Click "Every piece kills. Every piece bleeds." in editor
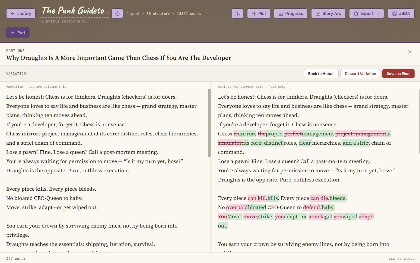 pos(51,189)
